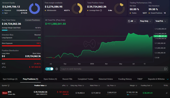Click the 5.66x leverage ratio value
This screenshot has width=170, height=98.
110,10
